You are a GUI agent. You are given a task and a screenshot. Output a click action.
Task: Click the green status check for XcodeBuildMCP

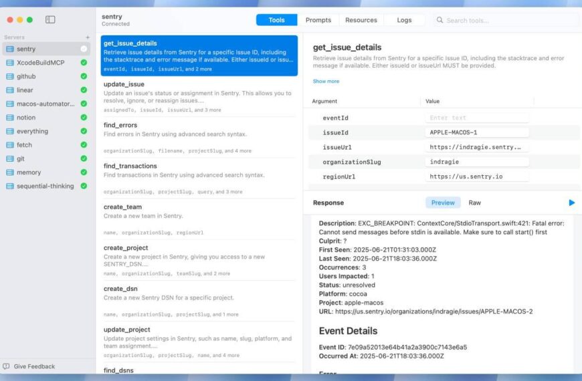click(x=84, y=63)
